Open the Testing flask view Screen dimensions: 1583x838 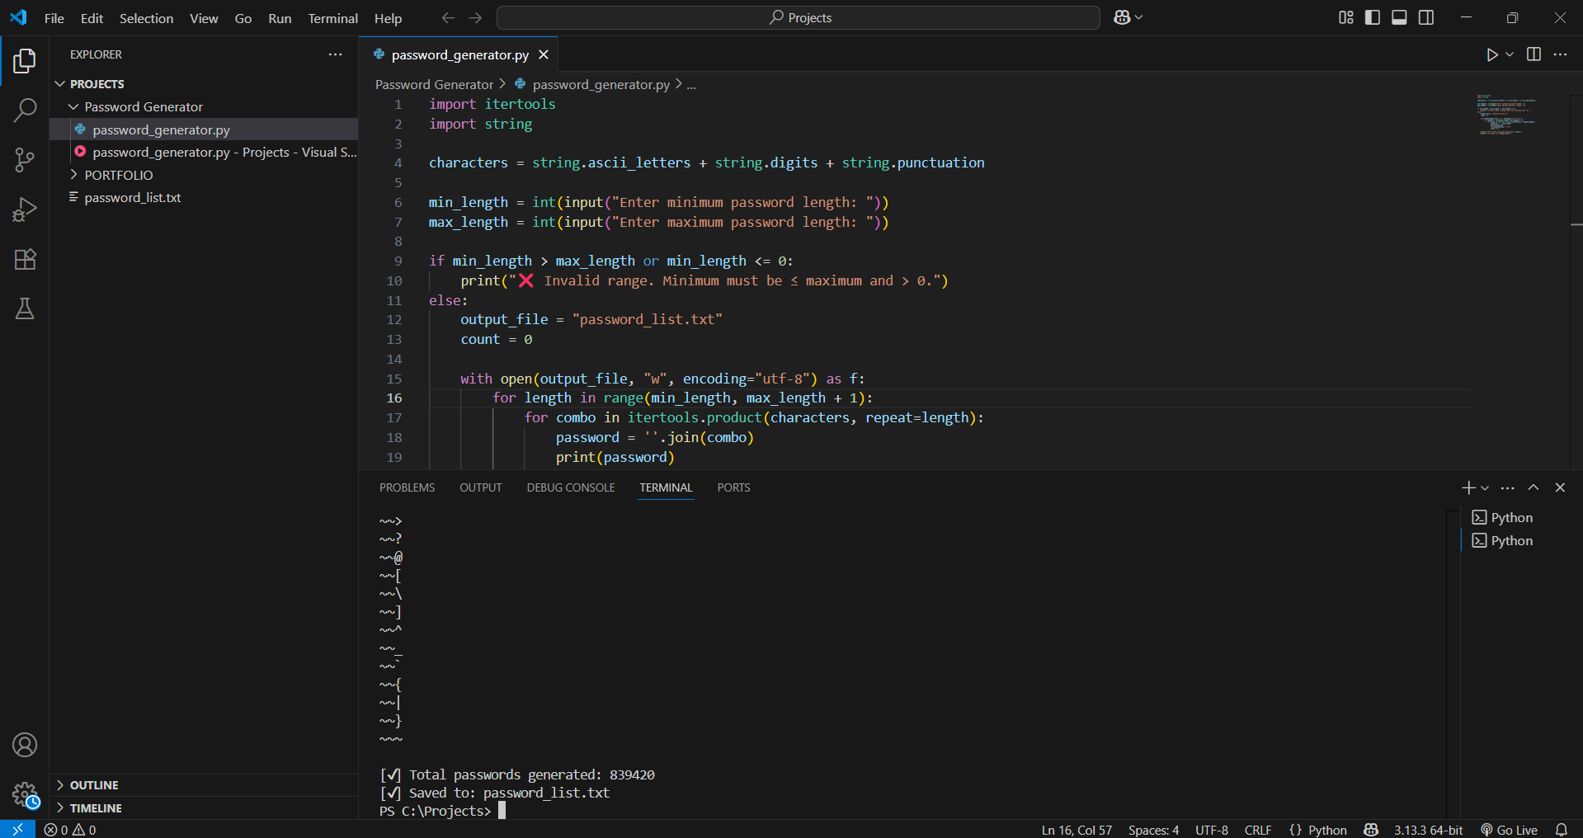coord(25,308)
